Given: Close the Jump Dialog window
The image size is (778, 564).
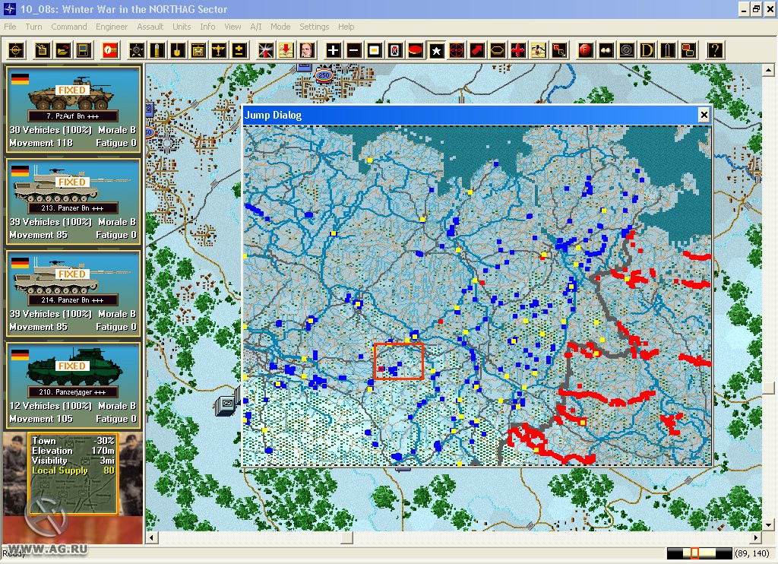Looking at the screenshot, I should pos(704,116).
